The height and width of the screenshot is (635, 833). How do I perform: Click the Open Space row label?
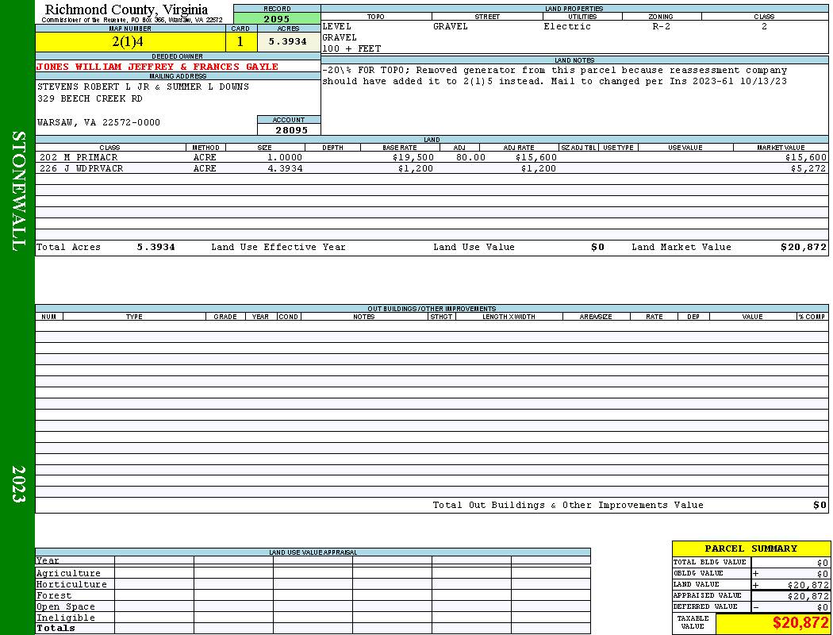coord(65,607)
